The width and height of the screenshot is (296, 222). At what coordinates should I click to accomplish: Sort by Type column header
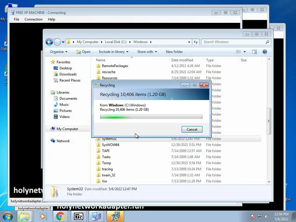point(210,60)
